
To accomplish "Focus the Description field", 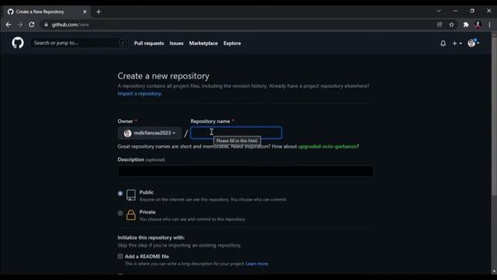I will tap(245, 171).
